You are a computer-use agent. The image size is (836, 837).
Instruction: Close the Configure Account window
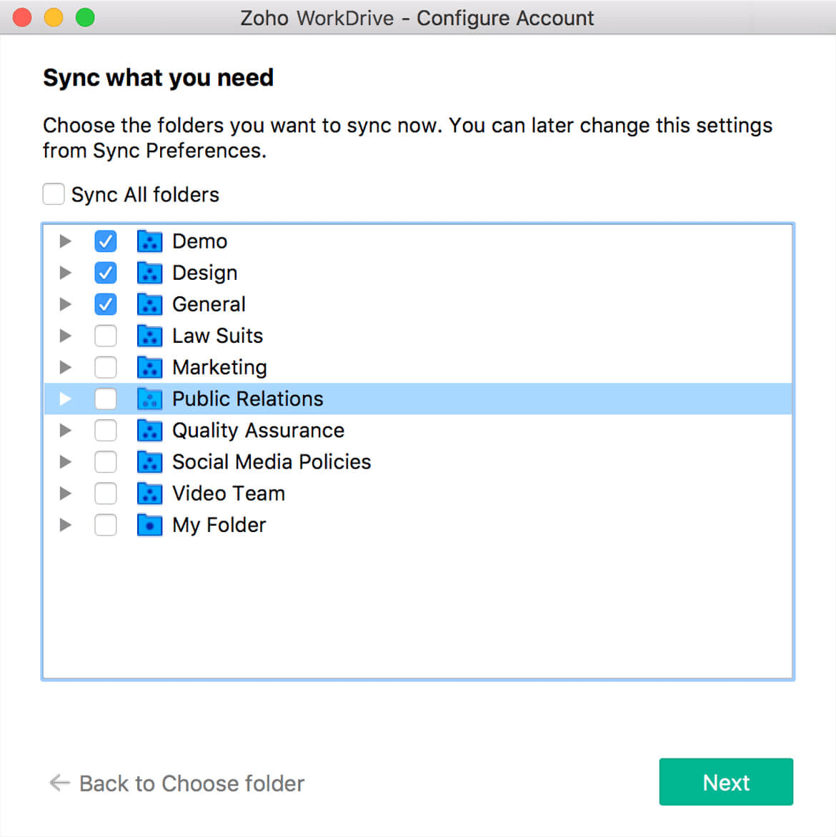coord(22,17)
